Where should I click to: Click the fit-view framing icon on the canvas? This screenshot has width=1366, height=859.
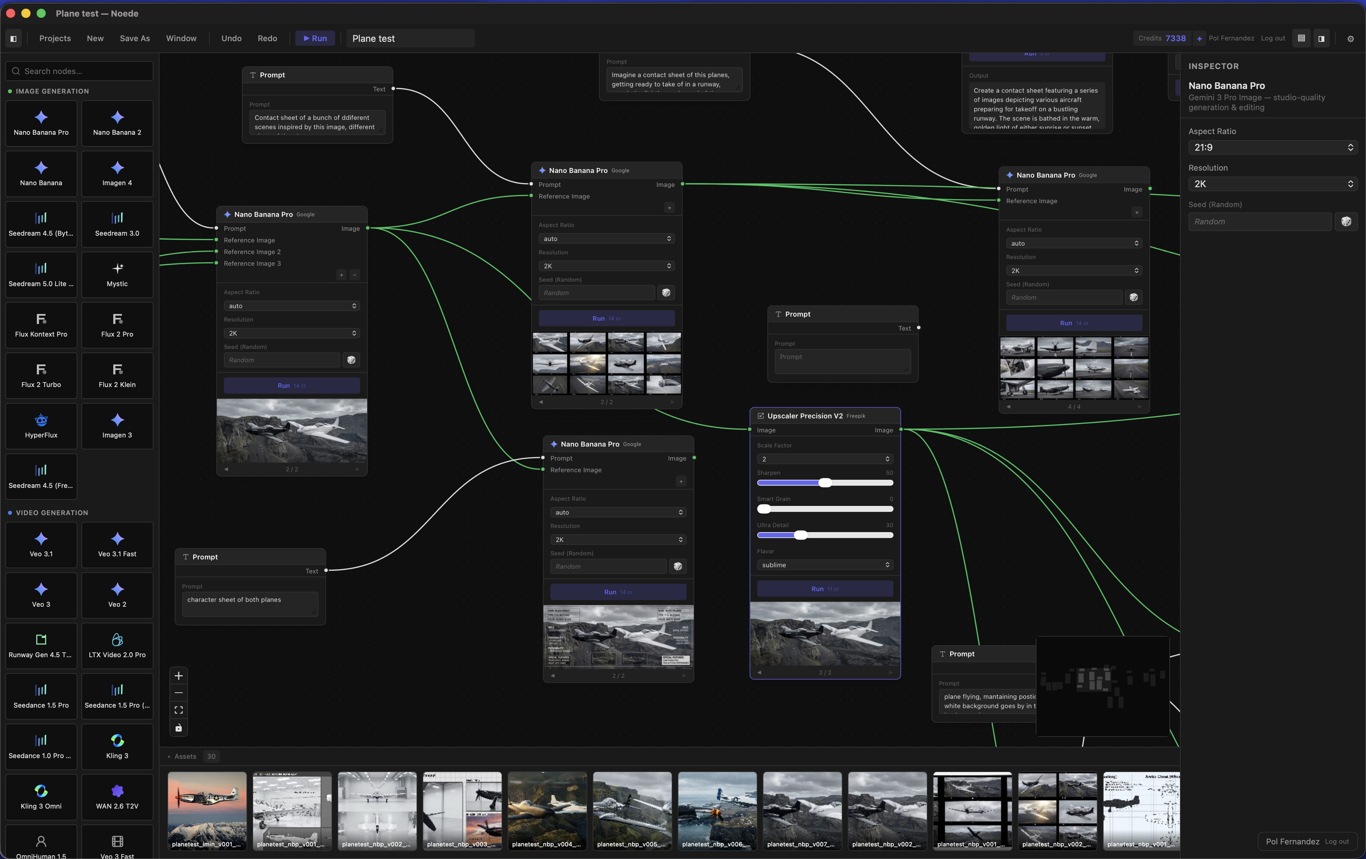click(179, 710)
